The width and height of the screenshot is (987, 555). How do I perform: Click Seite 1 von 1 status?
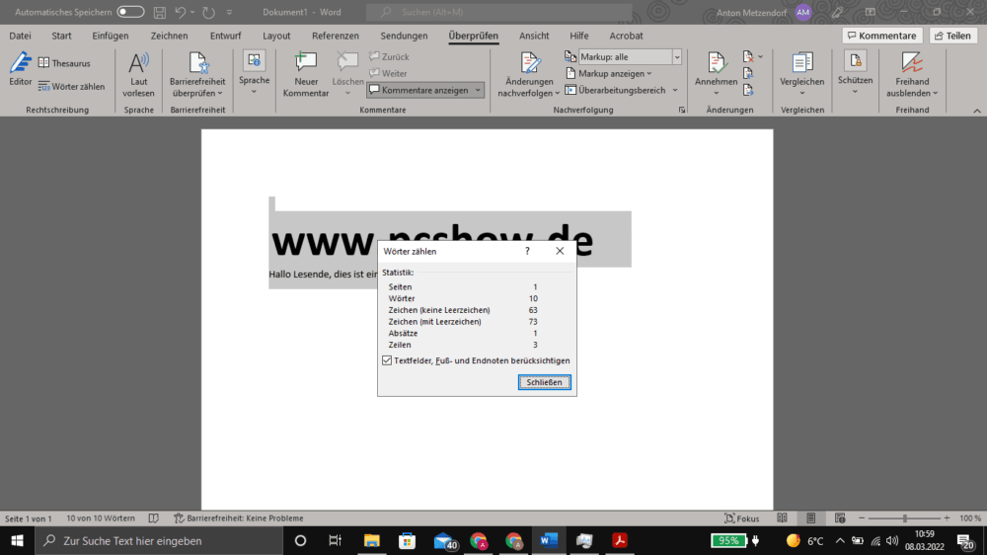point(29,518)
